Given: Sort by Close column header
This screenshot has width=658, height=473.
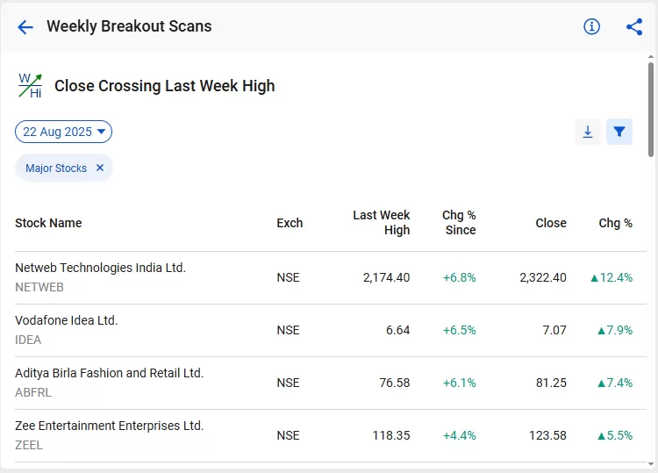Looking at the screenshot, I should click(x=551, y=223).
